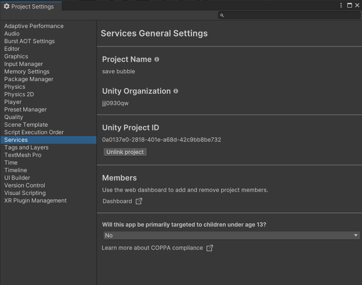The width and height of the screenshot is (362, 285).
Task: Click the project name 'save bubble'
Action: click(x=118, y=72)
